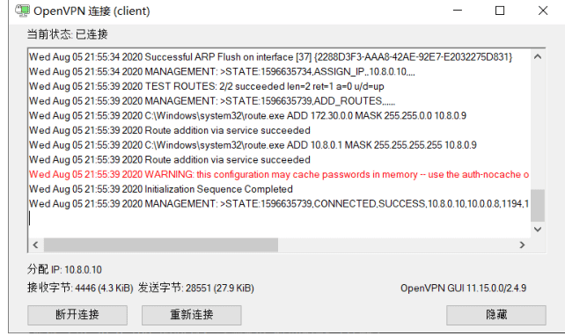Minimize the OpenVPN connection window

(x=458, y=11)
